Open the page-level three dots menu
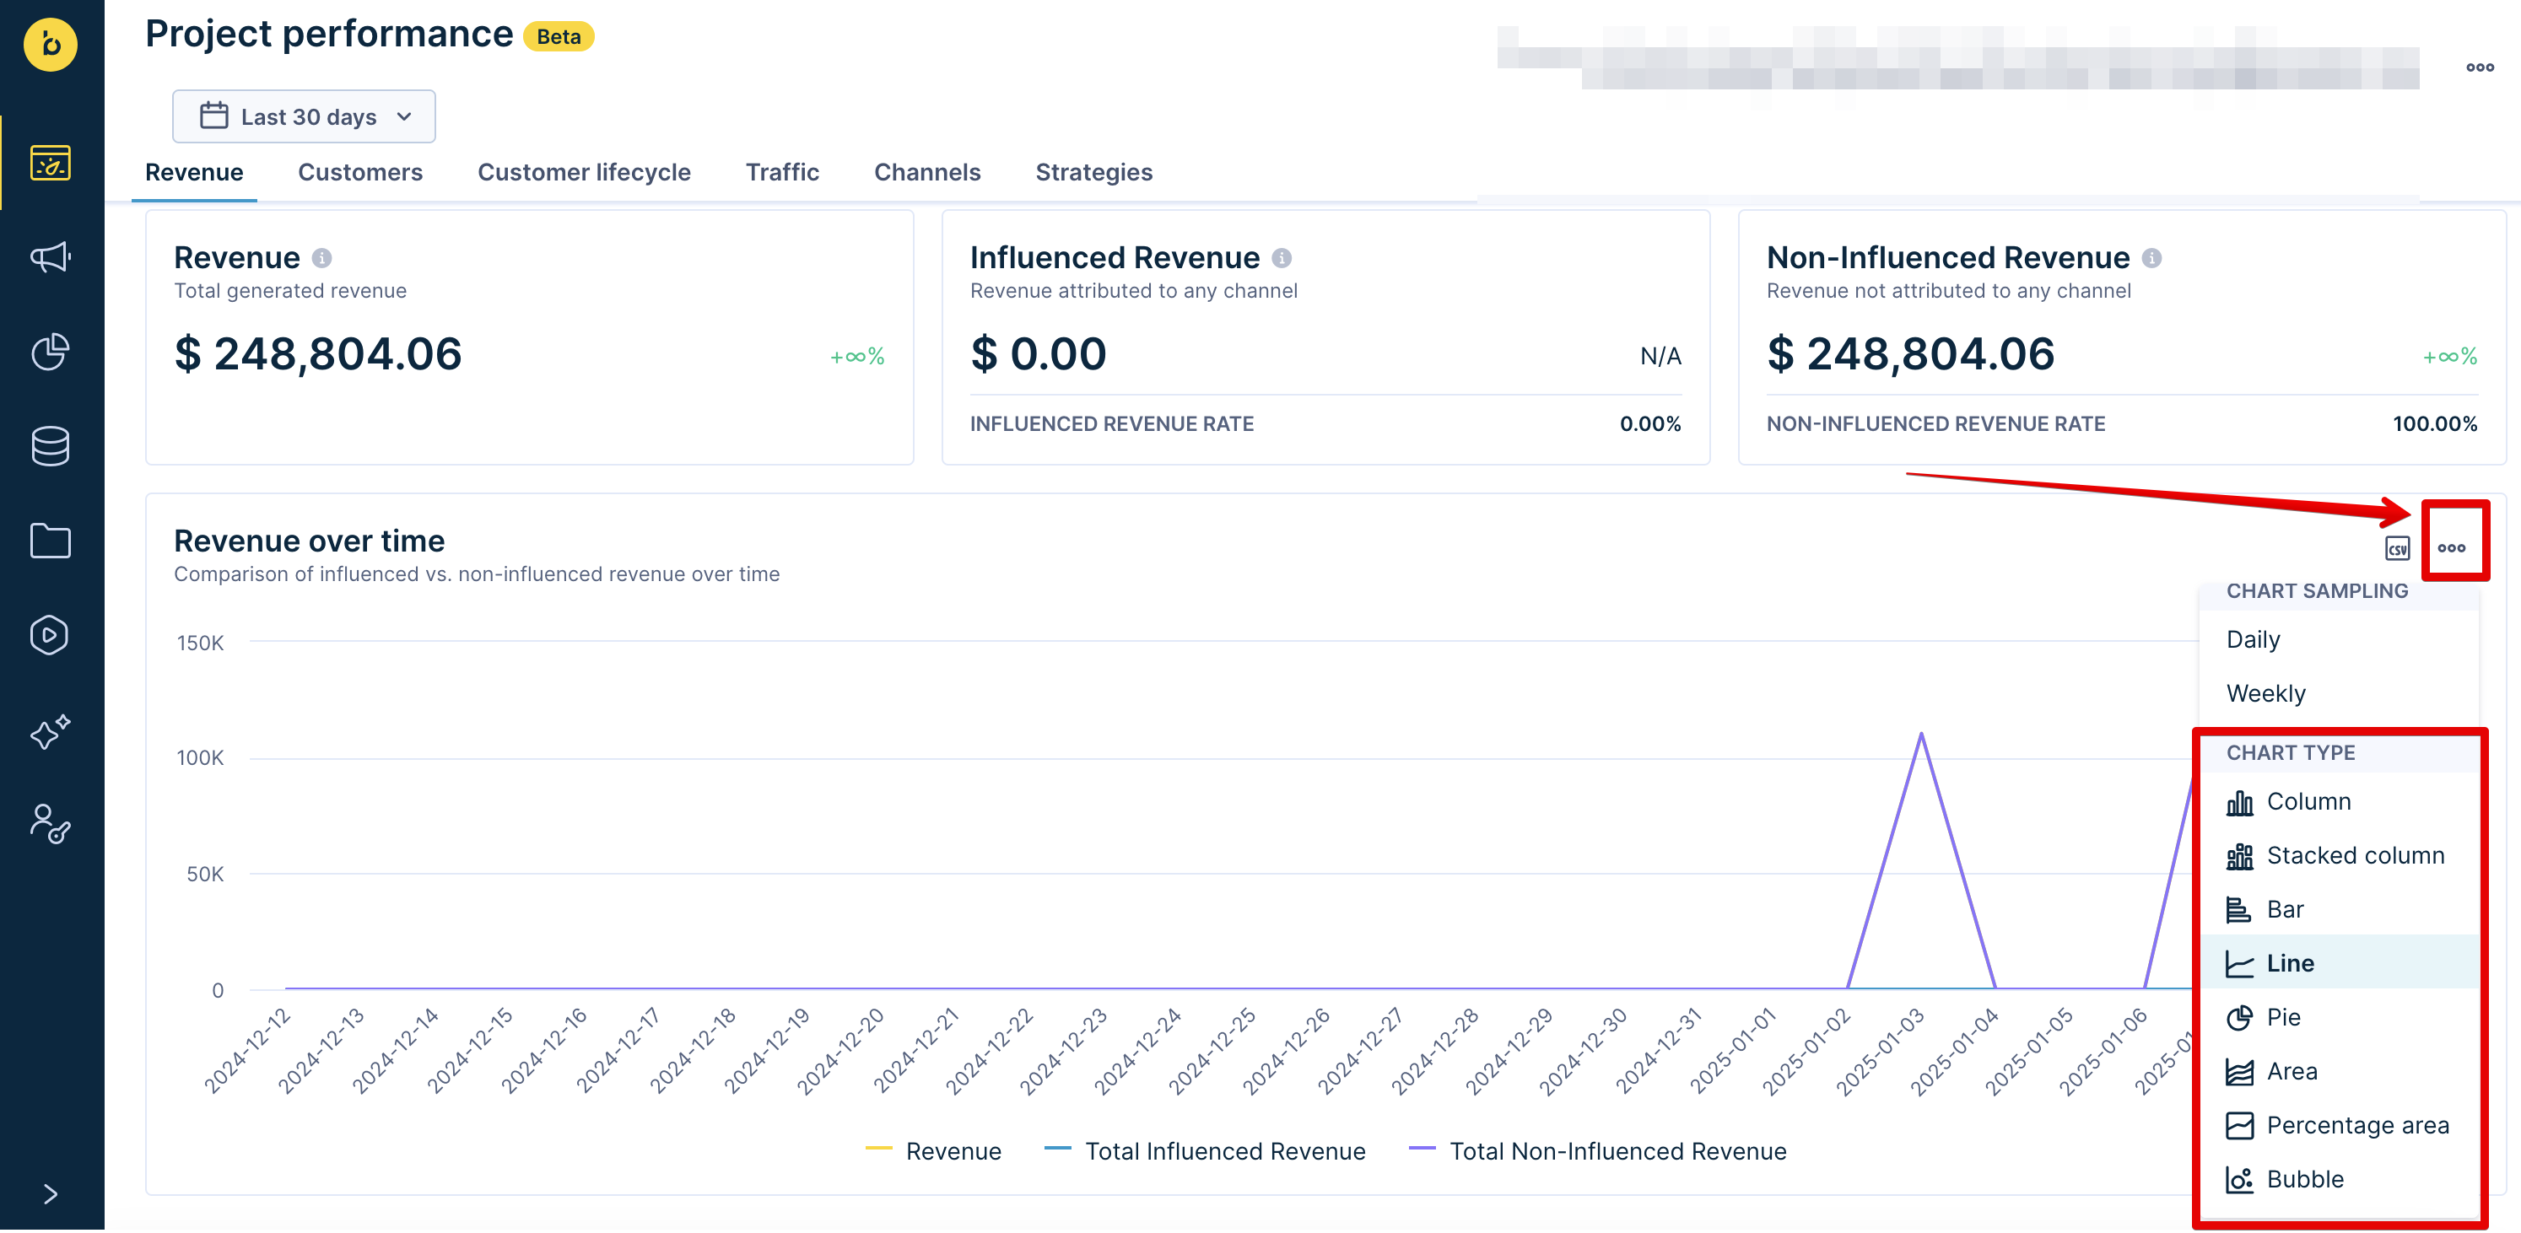The image size is (2521, 1233). coord(2480,67)
